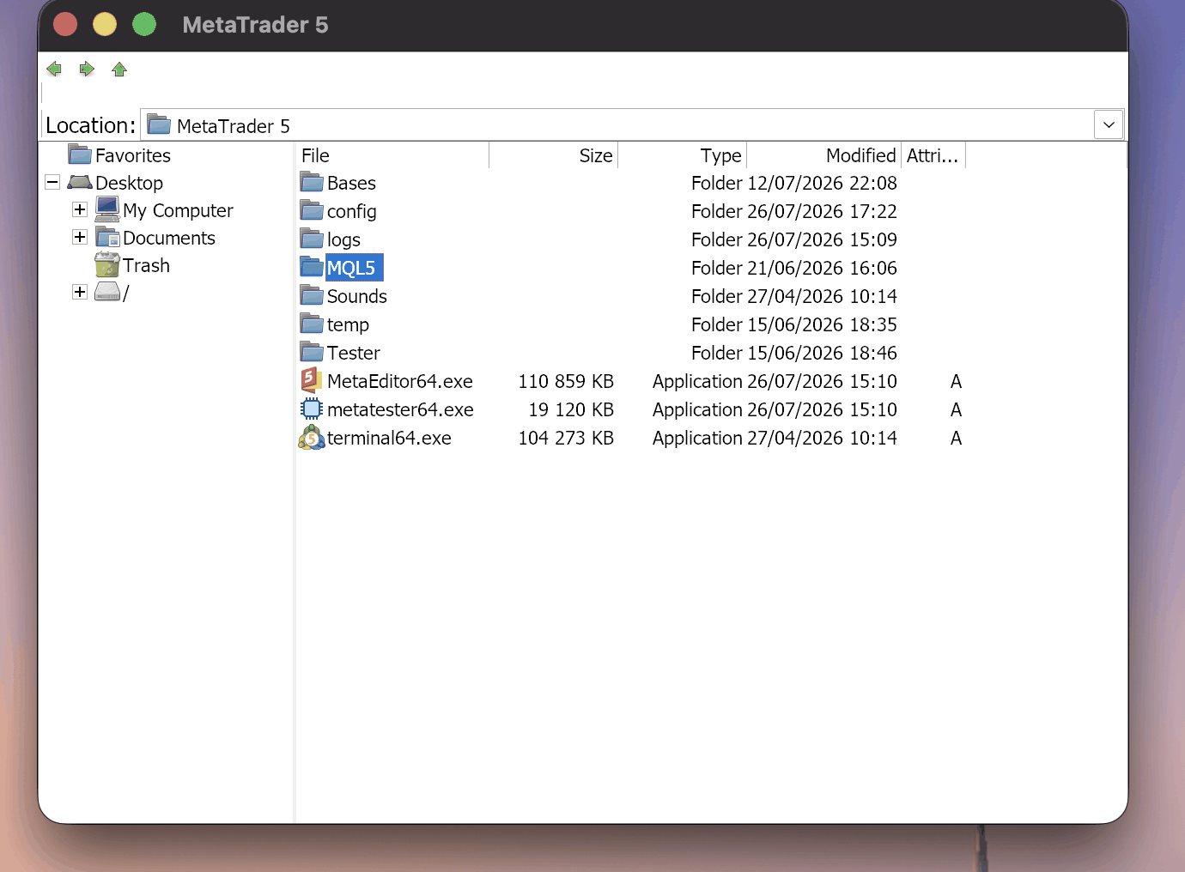Sort by the Type column header
The width and height of the screenshot is (1185, 872).
click(683, 155)
